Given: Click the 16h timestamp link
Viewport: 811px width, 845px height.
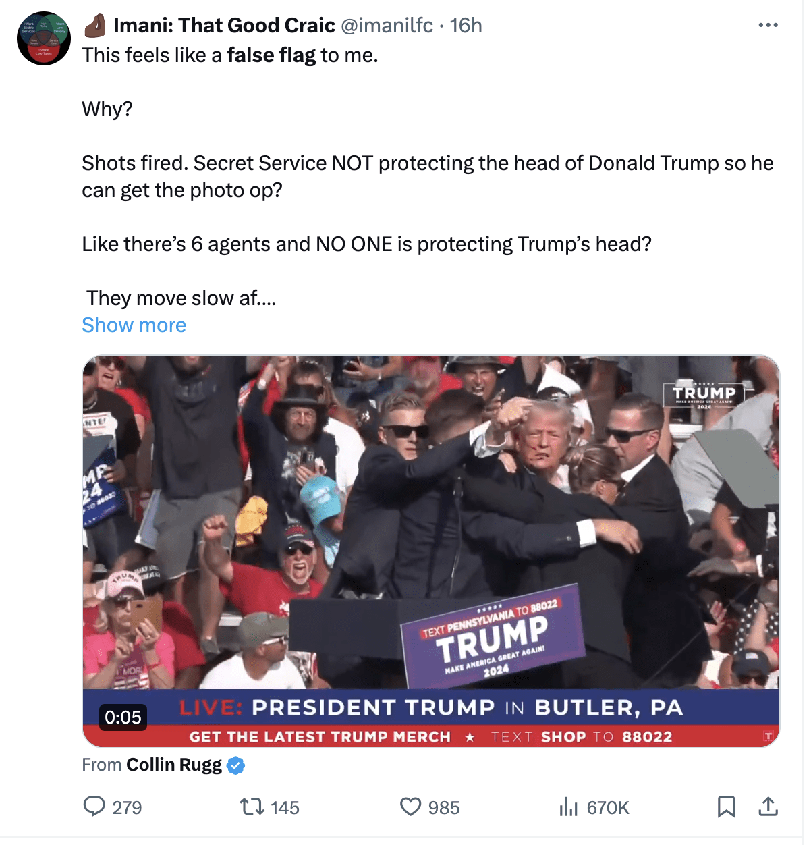Looking at the screenshot, I should (466, 26).
